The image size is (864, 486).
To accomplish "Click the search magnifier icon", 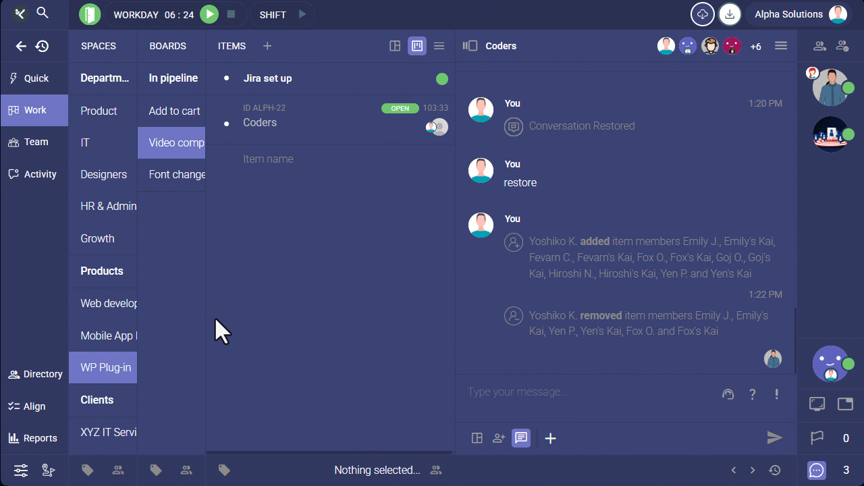I will tap(43, 13).
